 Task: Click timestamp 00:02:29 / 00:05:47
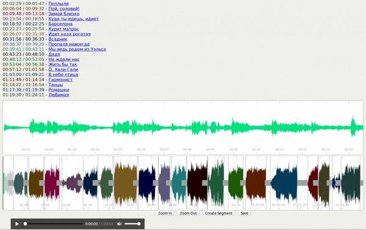point(23,4)
